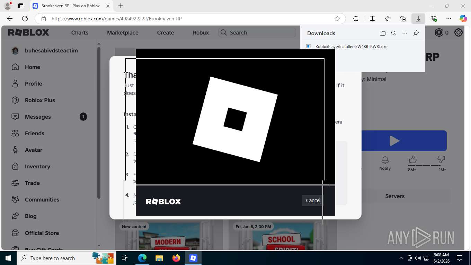471x265 pixels.
Task: Cancel the Roblox installer launch
Action: click(x=313, y=200)
